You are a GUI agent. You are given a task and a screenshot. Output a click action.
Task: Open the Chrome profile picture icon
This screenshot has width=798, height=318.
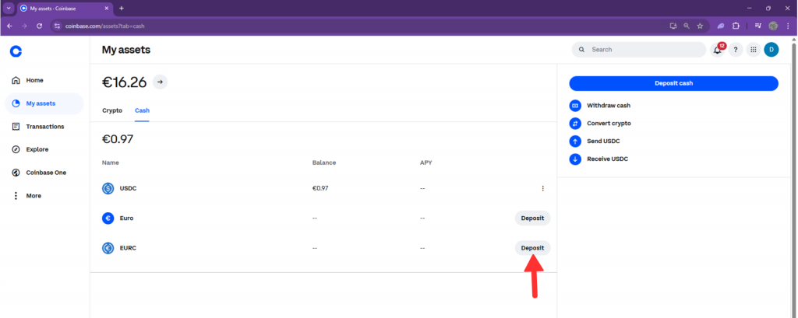773,26
